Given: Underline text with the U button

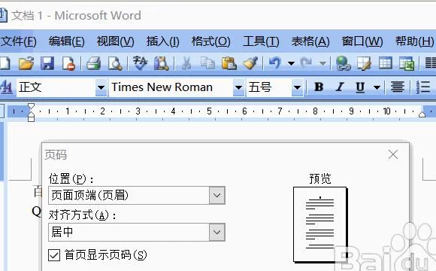Looking at the screenshot, I should [360, 87].
